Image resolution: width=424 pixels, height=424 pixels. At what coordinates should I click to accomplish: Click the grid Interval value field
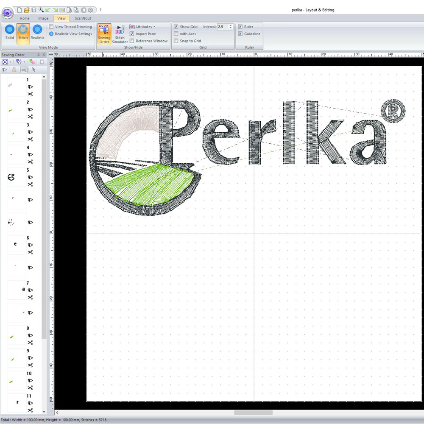pos(223,27)
